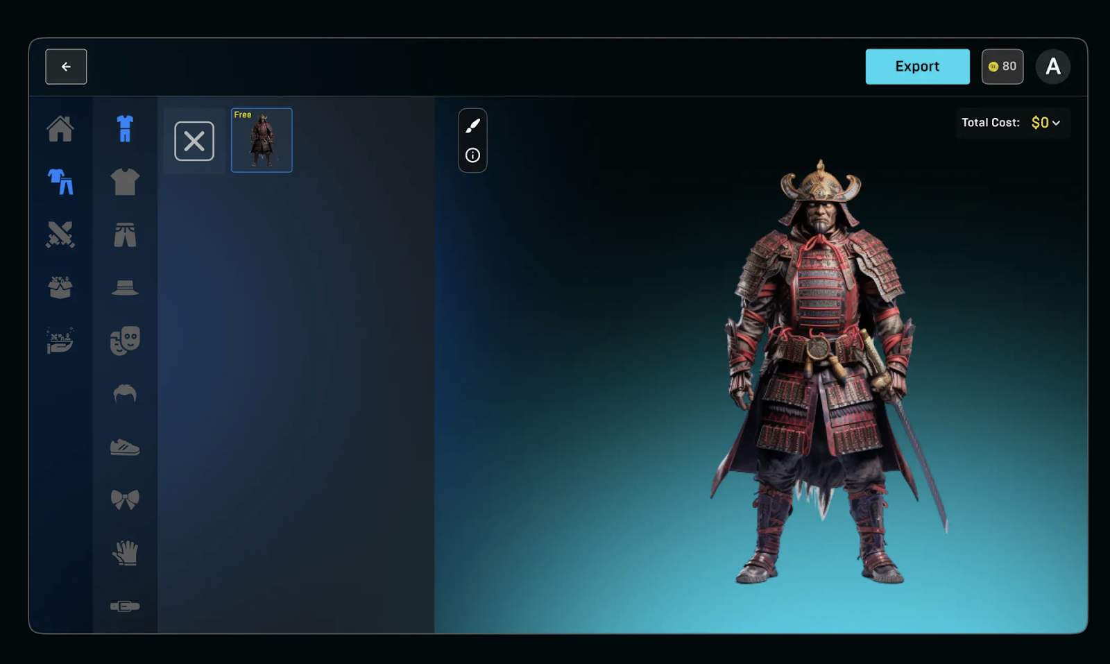The image size is (1110, 664).
Task: Open the Home section icon
Action: click(x=60, y=128)
